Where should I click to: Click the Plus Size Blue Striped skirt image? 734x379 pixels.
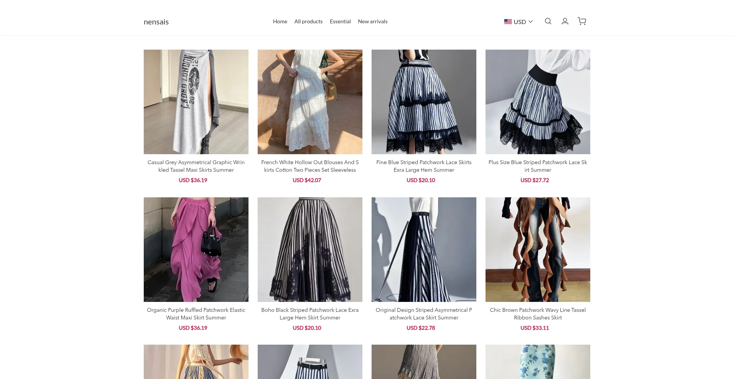[x=538, y=102]
